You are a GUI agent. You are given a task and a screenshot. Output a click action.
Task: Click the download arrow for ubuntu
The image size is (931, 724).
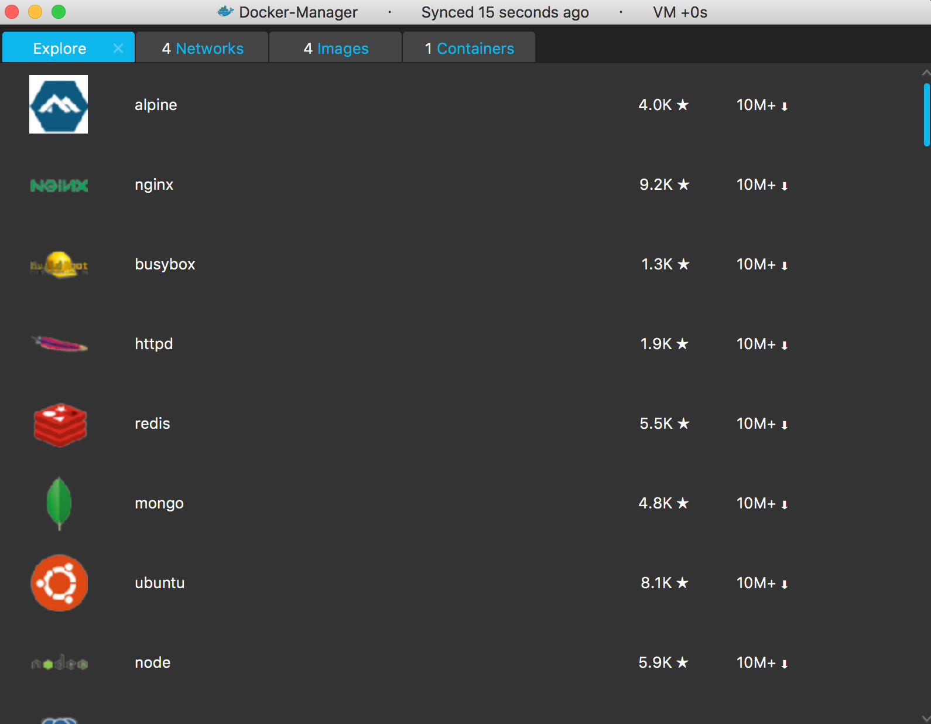coord(785,584)
